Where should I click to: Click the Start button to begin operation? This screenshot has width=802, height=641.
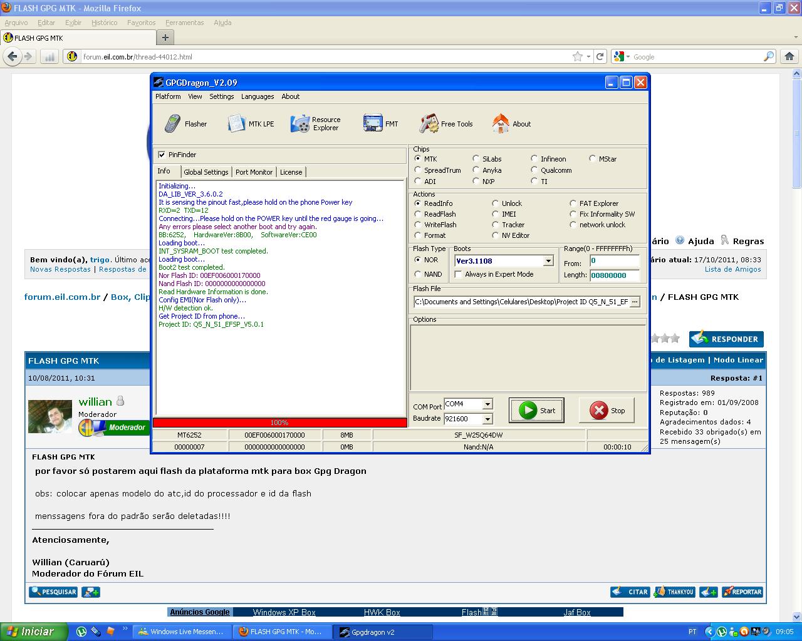tap(536, 410)
